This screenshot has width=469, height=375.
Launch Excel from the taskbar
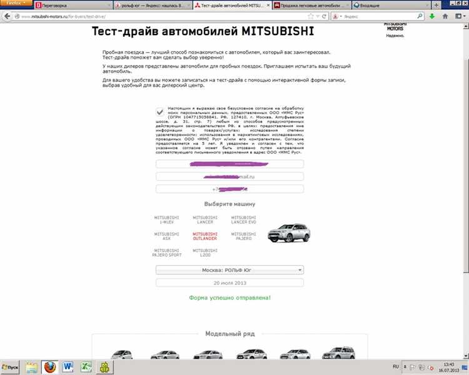88,366
